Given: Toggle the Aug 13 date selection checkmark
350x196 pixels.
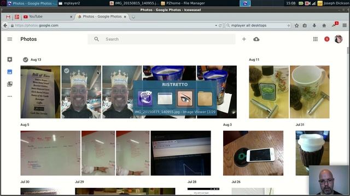Looking at the screenshot, I should 26,59.
